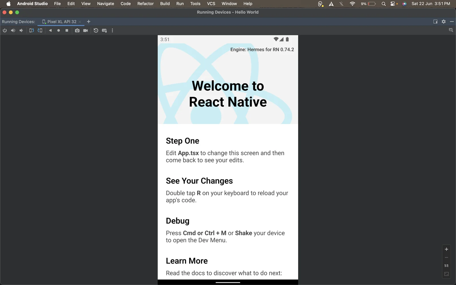Tap the emulator Home circle button

coord(58,30)
